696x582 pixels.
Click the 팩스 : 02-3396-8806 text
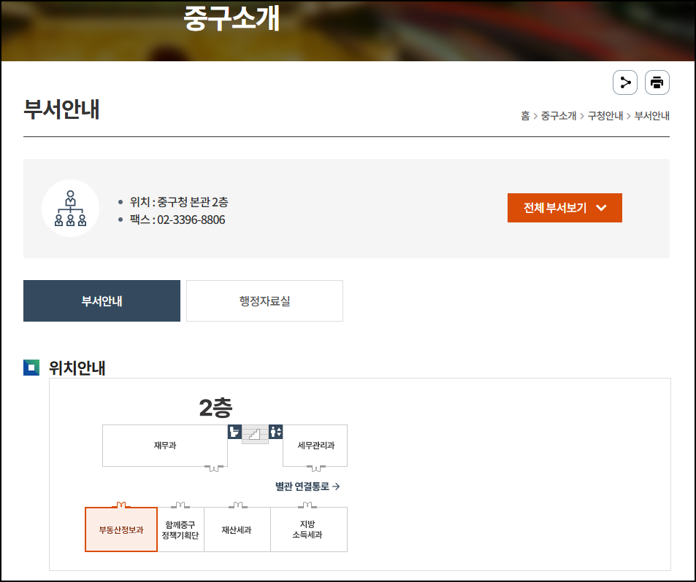(177, 220)
